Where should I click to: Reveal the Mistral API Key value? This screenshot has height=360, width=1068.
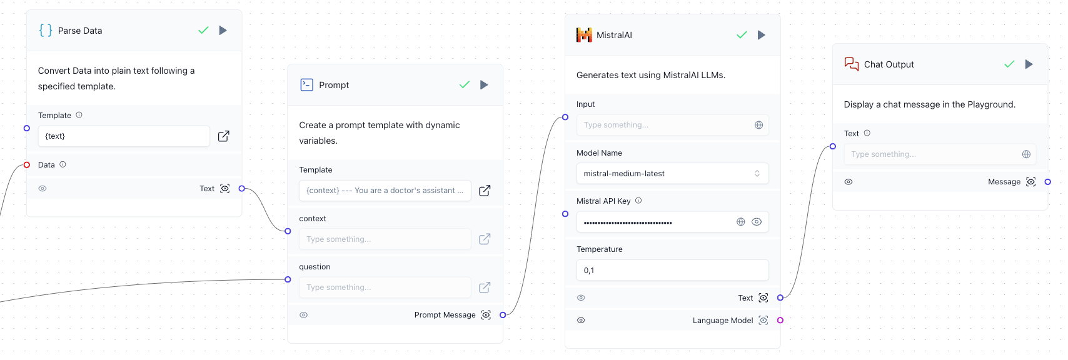(x=757, y=221)
